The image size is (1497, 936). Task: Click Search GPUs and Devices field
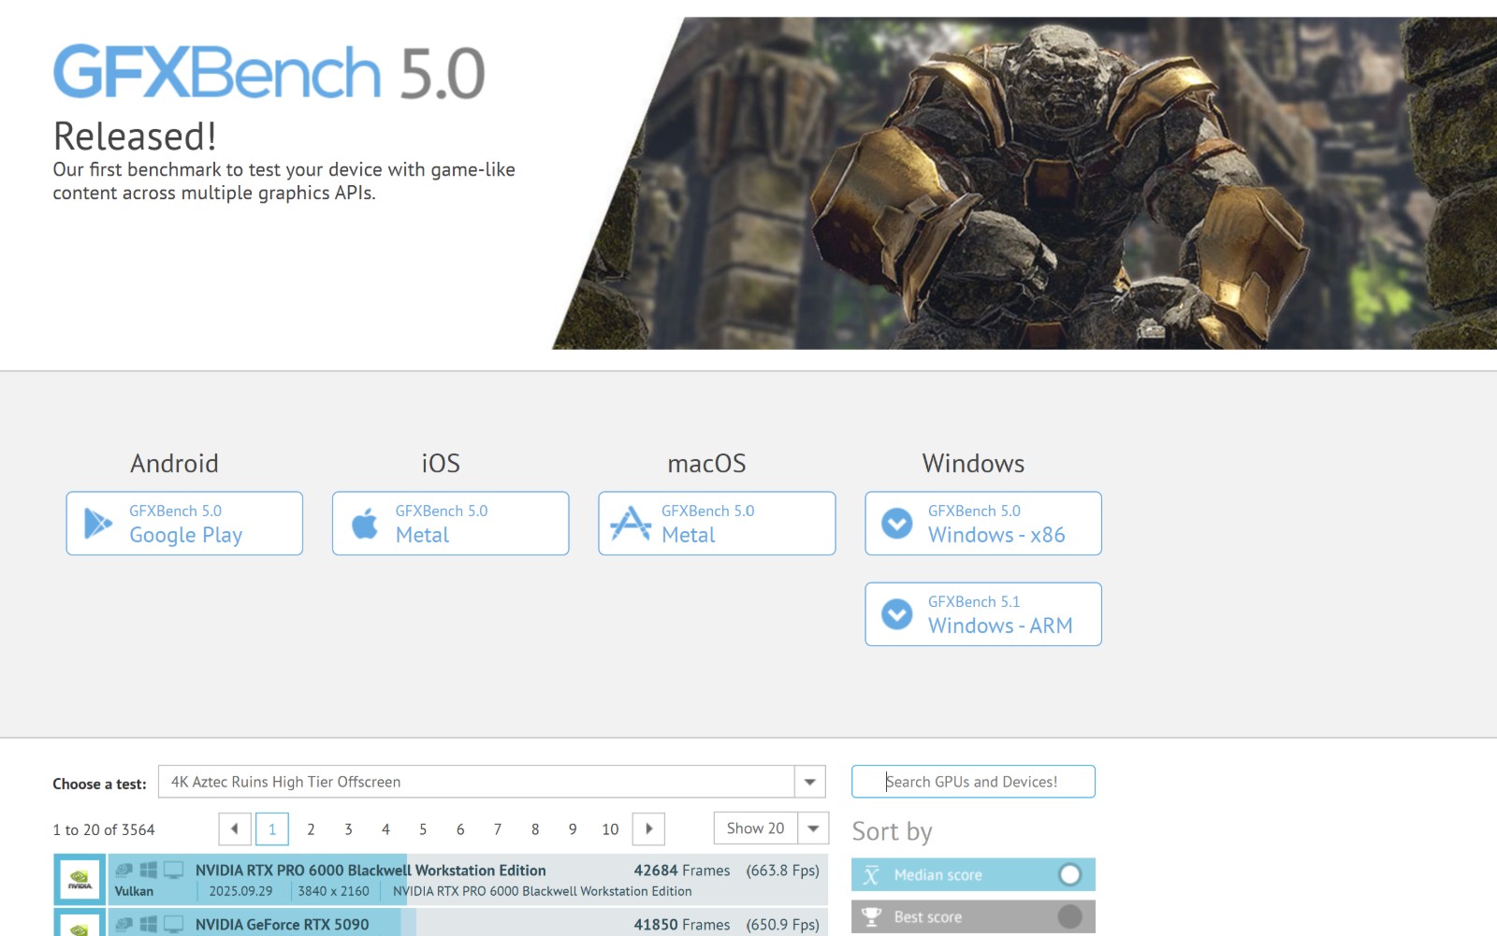tap(973, 782)
